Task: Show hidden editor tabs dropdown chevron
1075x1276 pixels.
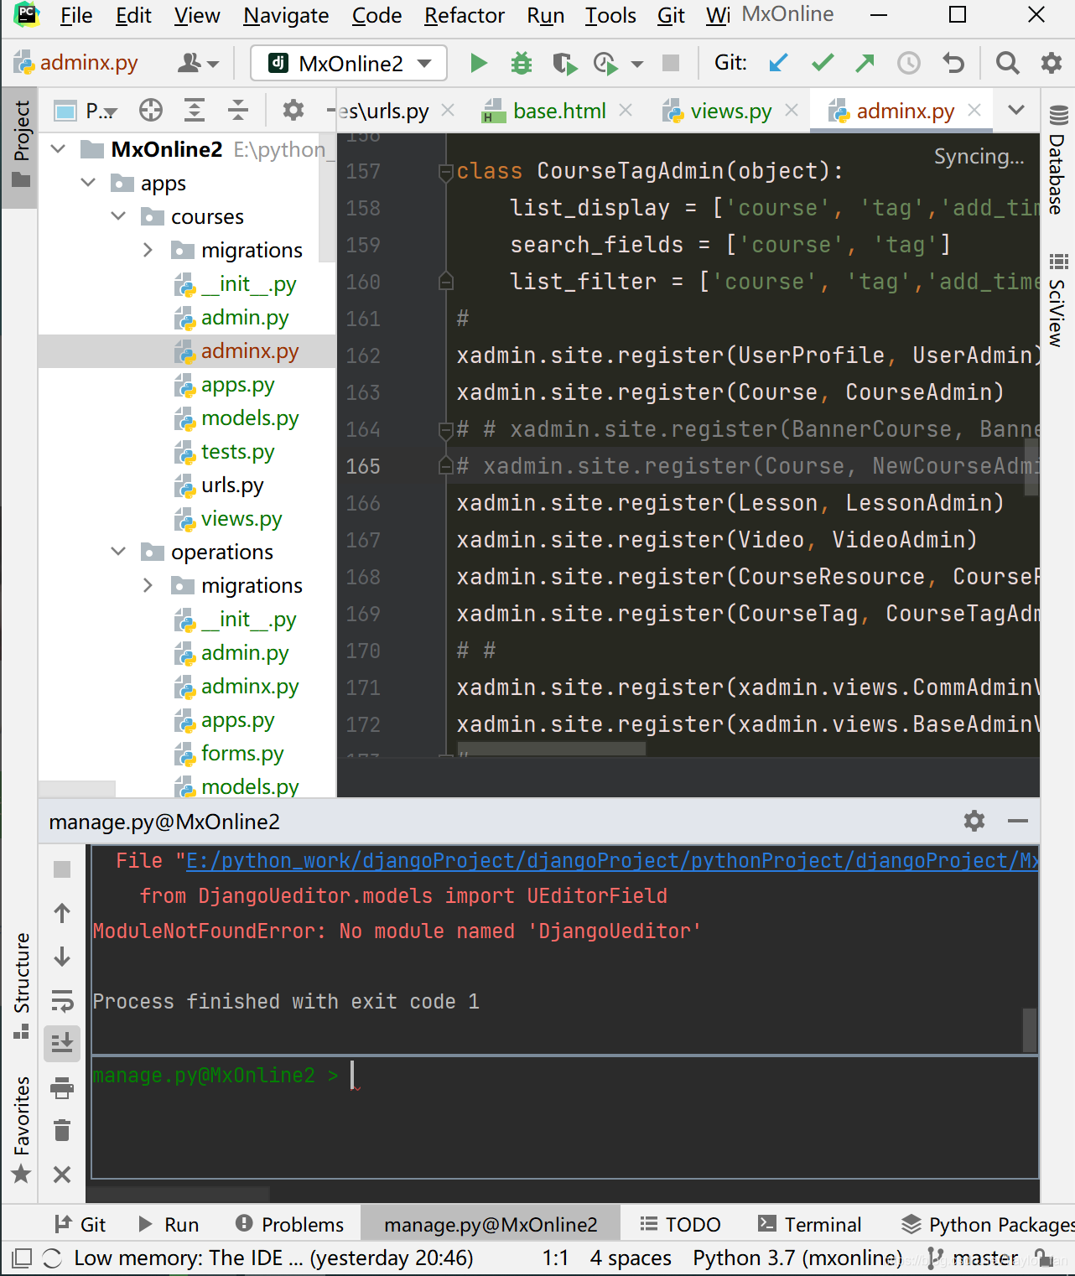Action: click(1016, 110)
